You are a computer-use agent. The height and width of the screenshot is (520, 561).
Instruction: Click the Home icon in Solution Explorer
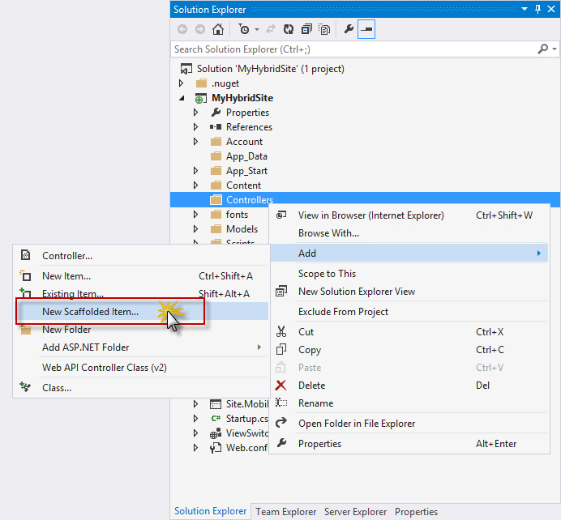point(218,29)
